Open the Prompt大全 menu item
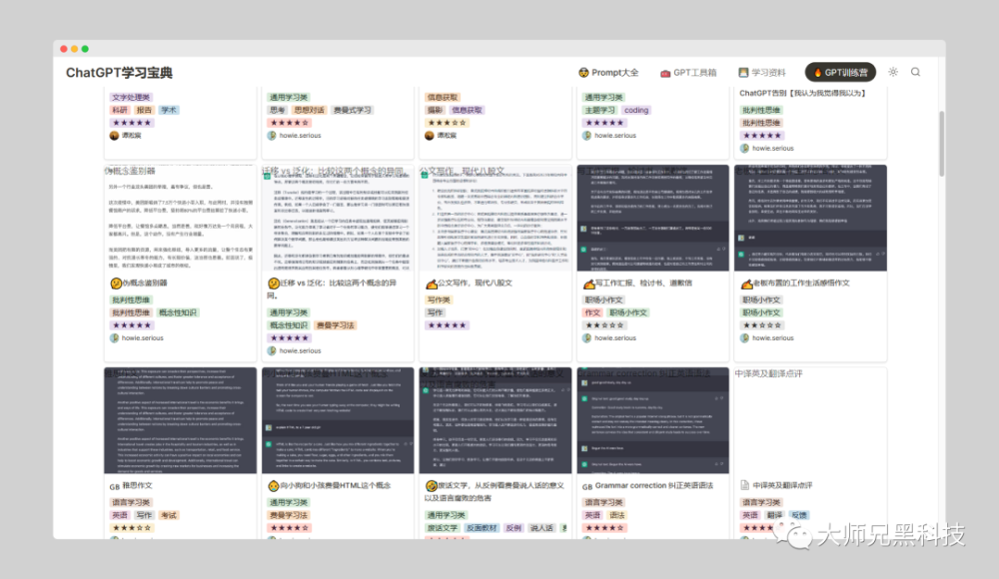 tap(608, 73)
